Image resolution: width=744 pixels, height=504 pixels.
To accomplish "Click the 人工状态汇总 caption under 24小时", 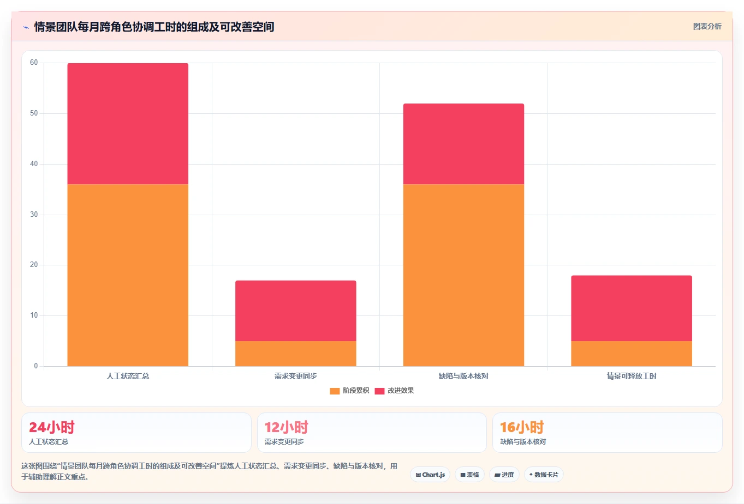I will [x=49, y=442].
